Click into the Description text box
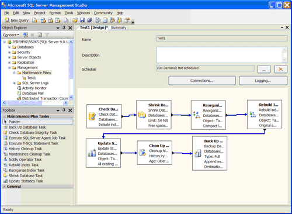 [221, 55]
